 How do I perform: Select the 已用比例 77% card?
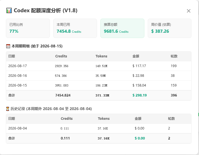tap(28, 28)
